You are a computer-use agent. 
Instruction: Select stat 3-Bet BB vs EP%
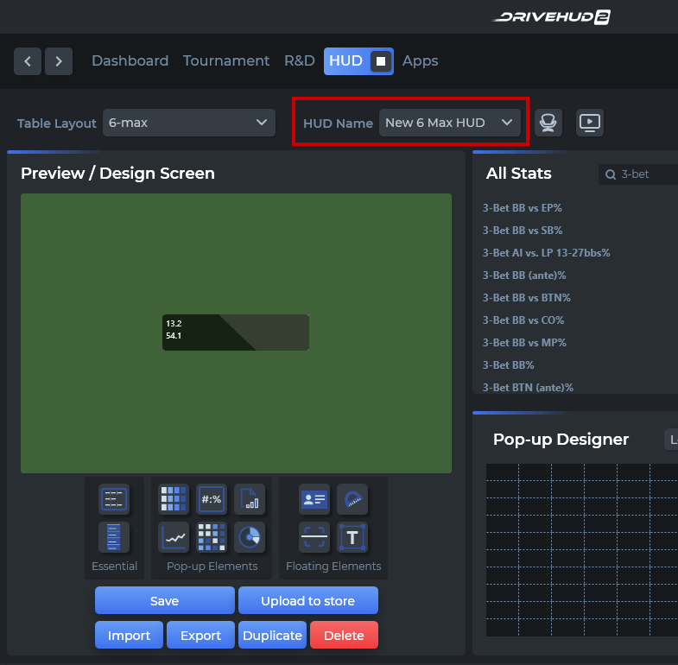(522, 208)
